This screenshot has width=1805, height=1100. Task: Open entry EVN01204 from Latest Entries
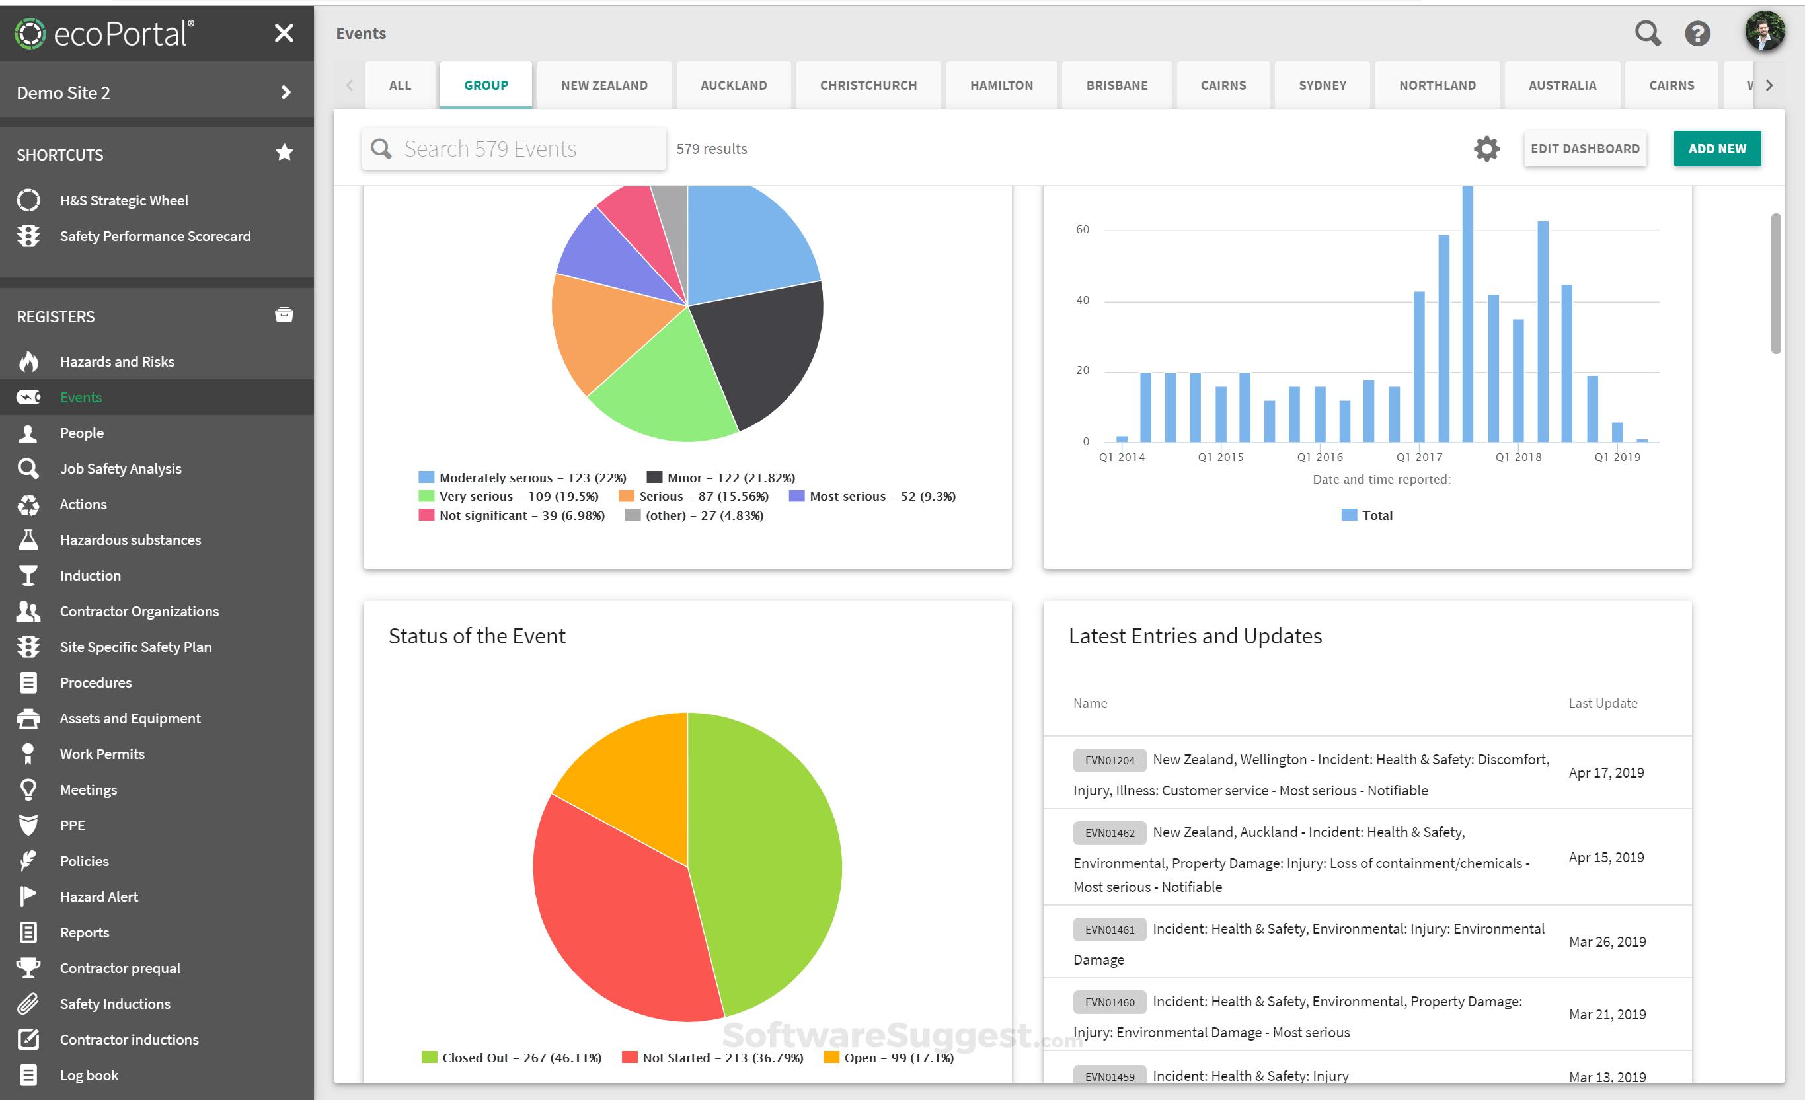(x=1109, y=760)
